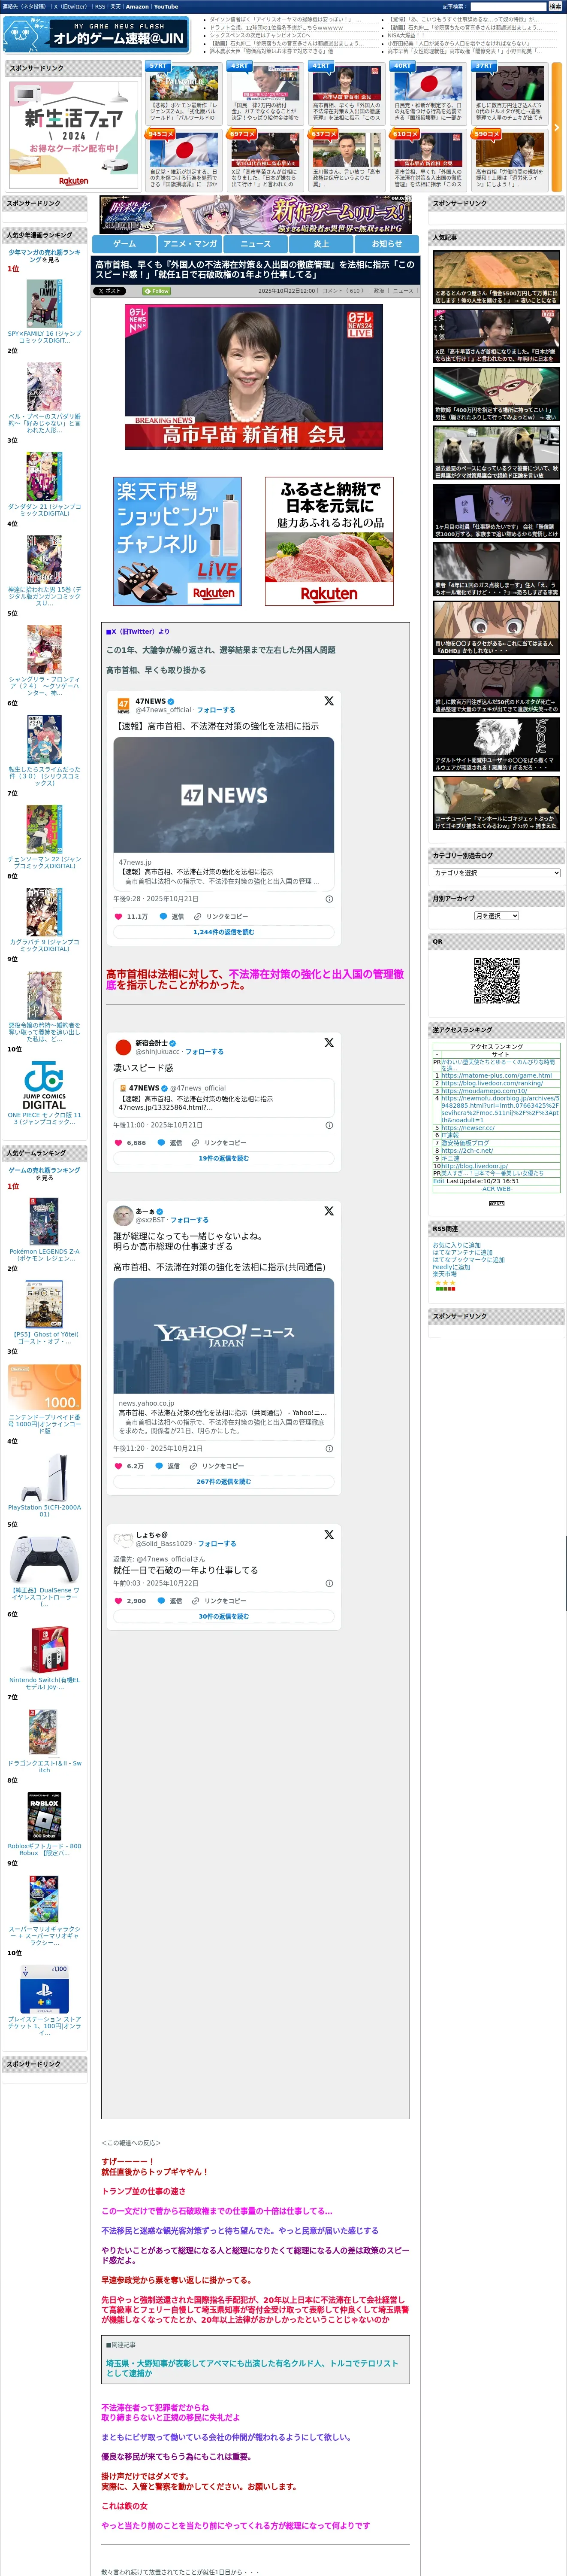Viewport: 567px width, 2576px height.
Task: Click はてなブックマークに追加 link
Action: click(468, 1260)
